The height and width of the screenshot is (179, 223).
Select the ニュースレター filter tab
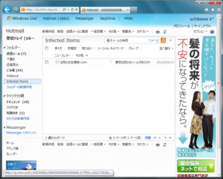62,55
